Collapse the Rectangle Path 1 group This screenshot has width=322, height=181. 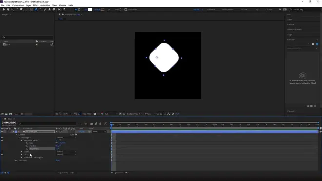[x=22, y=141]
